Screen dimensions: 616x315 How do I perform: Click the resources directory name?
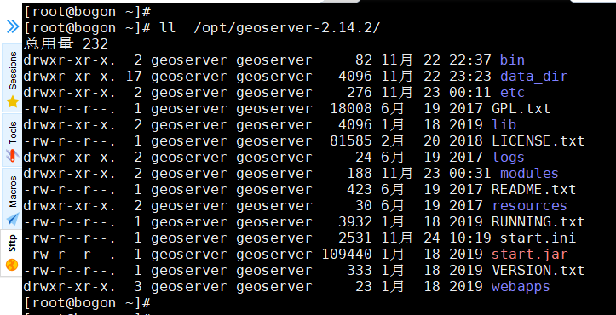[x=530, y=205]
